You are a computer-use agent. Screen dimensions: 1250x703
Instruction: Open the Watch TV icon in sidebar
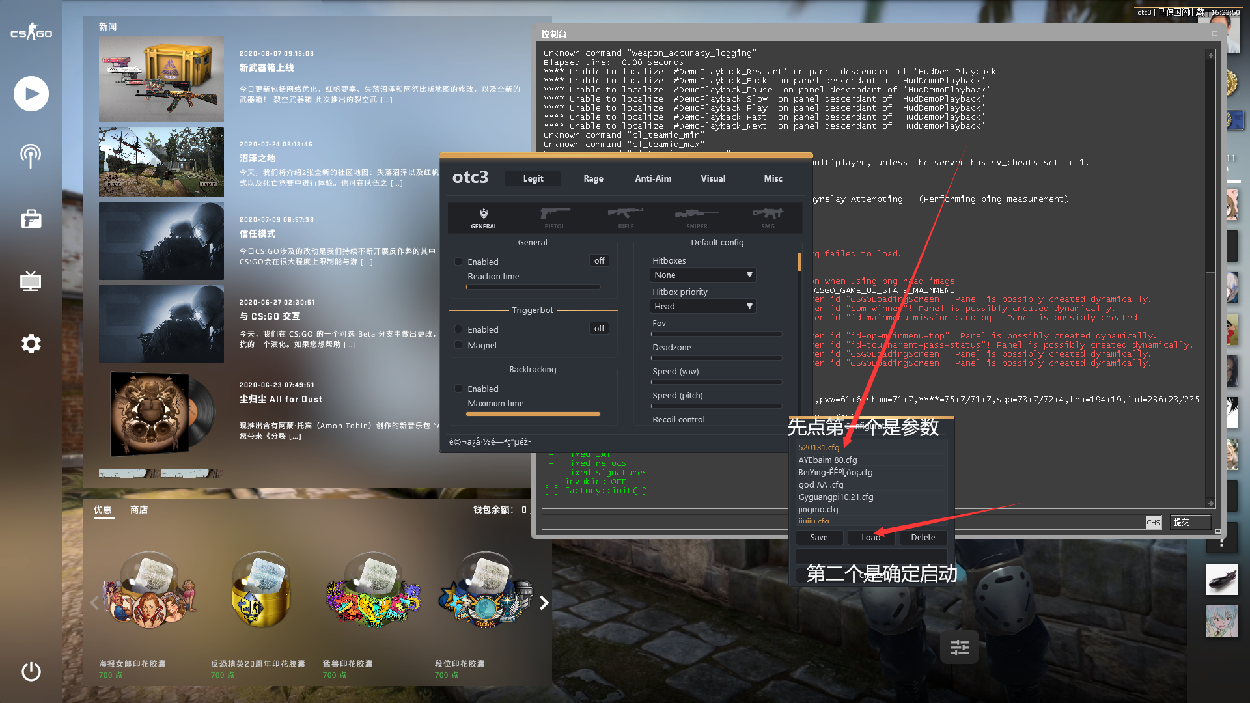[31, 281]
